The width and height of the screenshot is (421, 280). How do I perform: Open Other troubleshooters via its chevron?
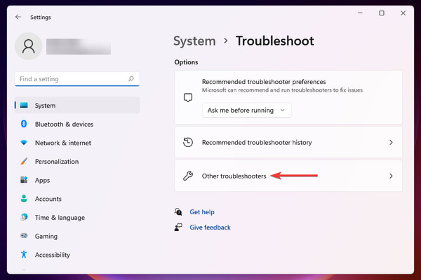[x=391, y=176]
